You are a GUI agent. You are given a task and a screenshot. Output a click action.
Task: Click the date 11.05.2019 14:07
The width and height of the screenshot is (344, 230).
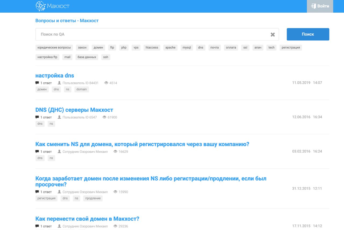click(307, 83)
